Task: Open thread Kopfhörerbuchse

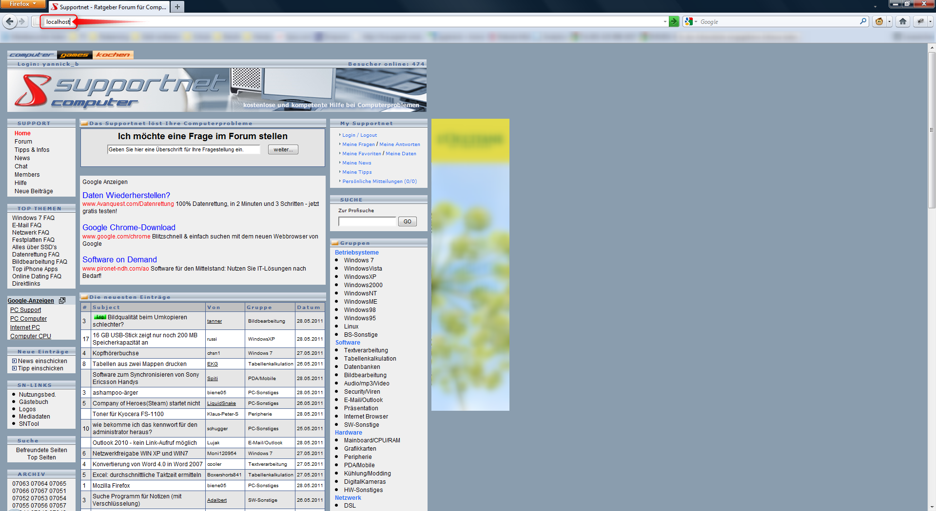Action: tap(116, 353)
